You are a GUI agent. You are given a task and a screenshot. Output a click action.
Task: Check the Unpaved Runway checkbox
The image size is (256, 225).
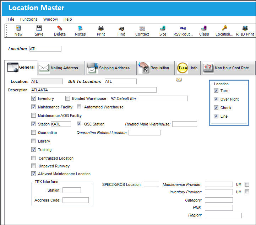point(33,166)
